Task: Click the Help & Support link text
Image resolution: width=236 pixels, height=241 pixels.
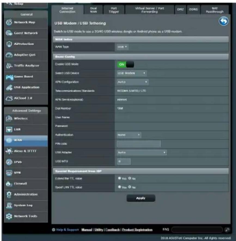Action: click(x=68, y=230)
